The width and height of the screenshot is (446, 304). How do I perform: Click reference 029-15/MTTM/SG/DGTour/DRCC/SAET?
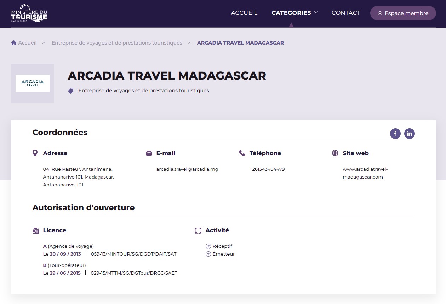click(134, 273)
